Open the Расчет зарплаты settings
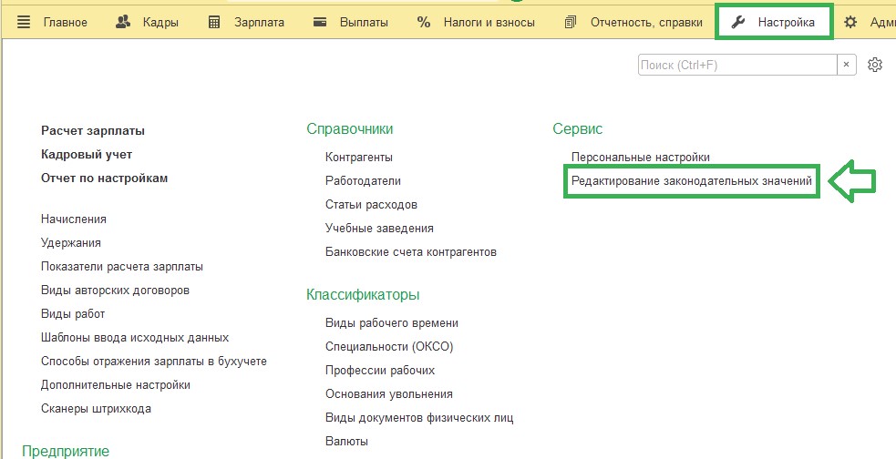Image resolution: width=896 pixels, height=459 pixels. 93,131
